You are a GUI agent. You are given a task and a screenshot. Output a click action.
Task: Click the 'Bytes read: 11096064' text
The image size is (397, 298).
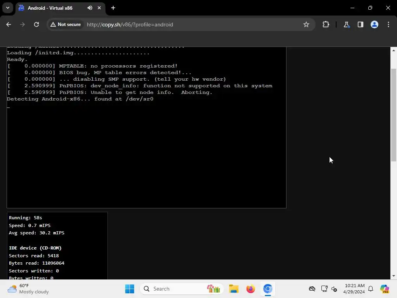pos(36,263)
